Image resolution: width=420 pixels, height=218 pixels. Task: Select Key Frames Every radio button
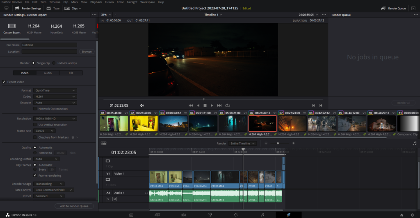35,169
